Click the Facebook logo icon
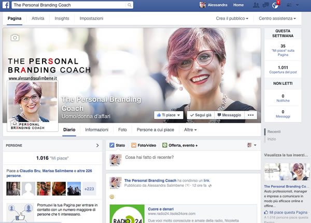This screenshot has width=311, height=223. 6,5
